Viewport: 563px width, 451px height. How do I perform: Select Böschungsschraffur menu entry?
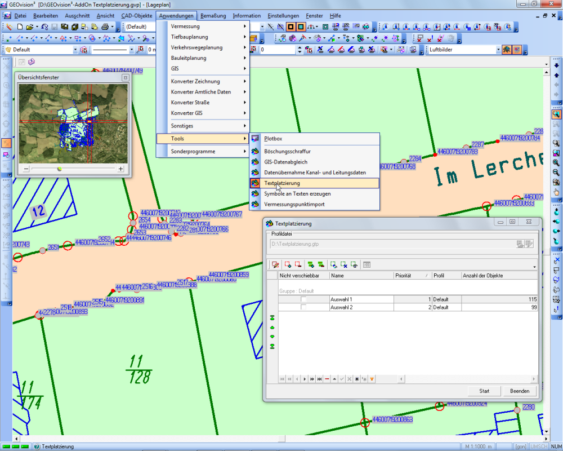pos(315,152)
